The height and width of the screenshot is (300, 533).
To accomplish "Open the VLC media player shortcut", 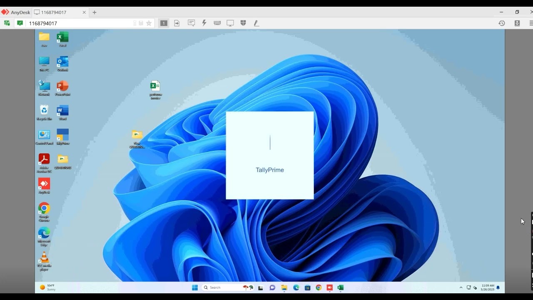I will pos(44,261).
